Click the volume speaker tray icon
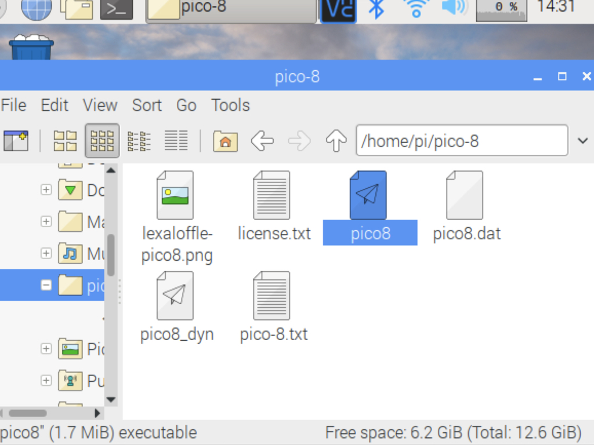594x445 pixels. (455, 8)
